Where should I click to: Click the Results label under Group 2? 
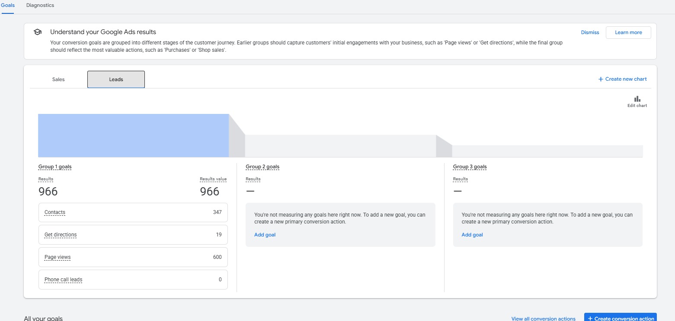[253, 179]
